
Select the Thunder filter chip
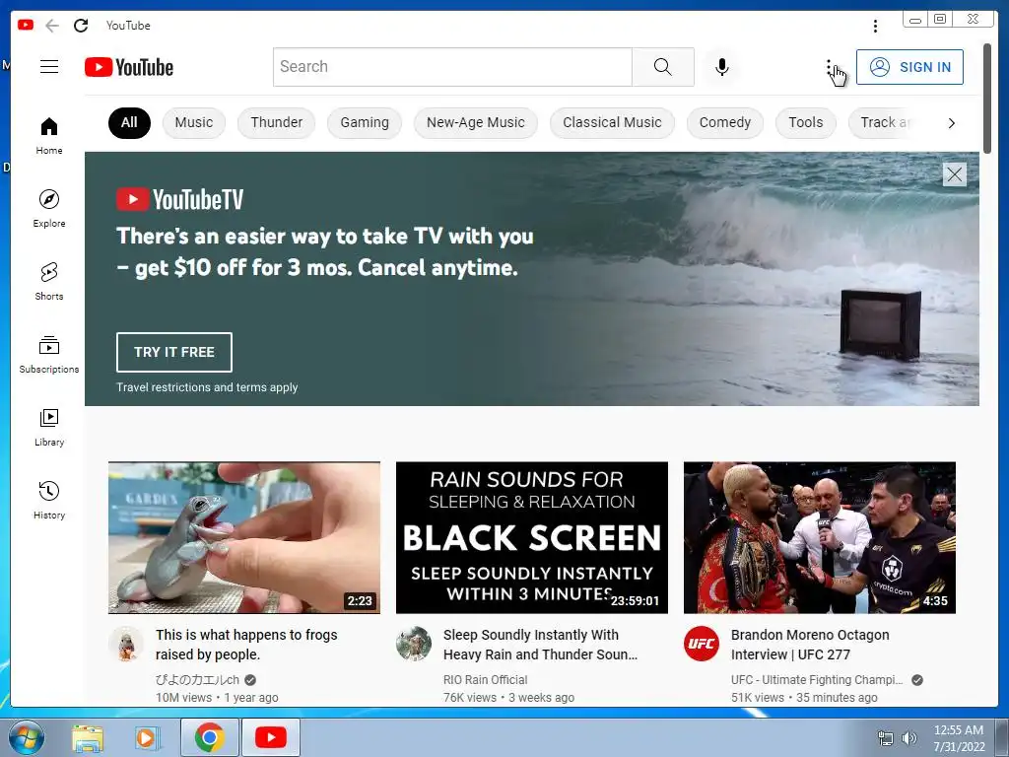click(277, 123)
